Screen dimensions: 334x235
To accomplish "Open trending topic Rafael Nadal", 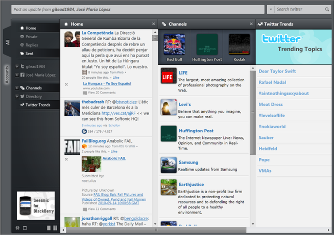I will pos(272,82).
